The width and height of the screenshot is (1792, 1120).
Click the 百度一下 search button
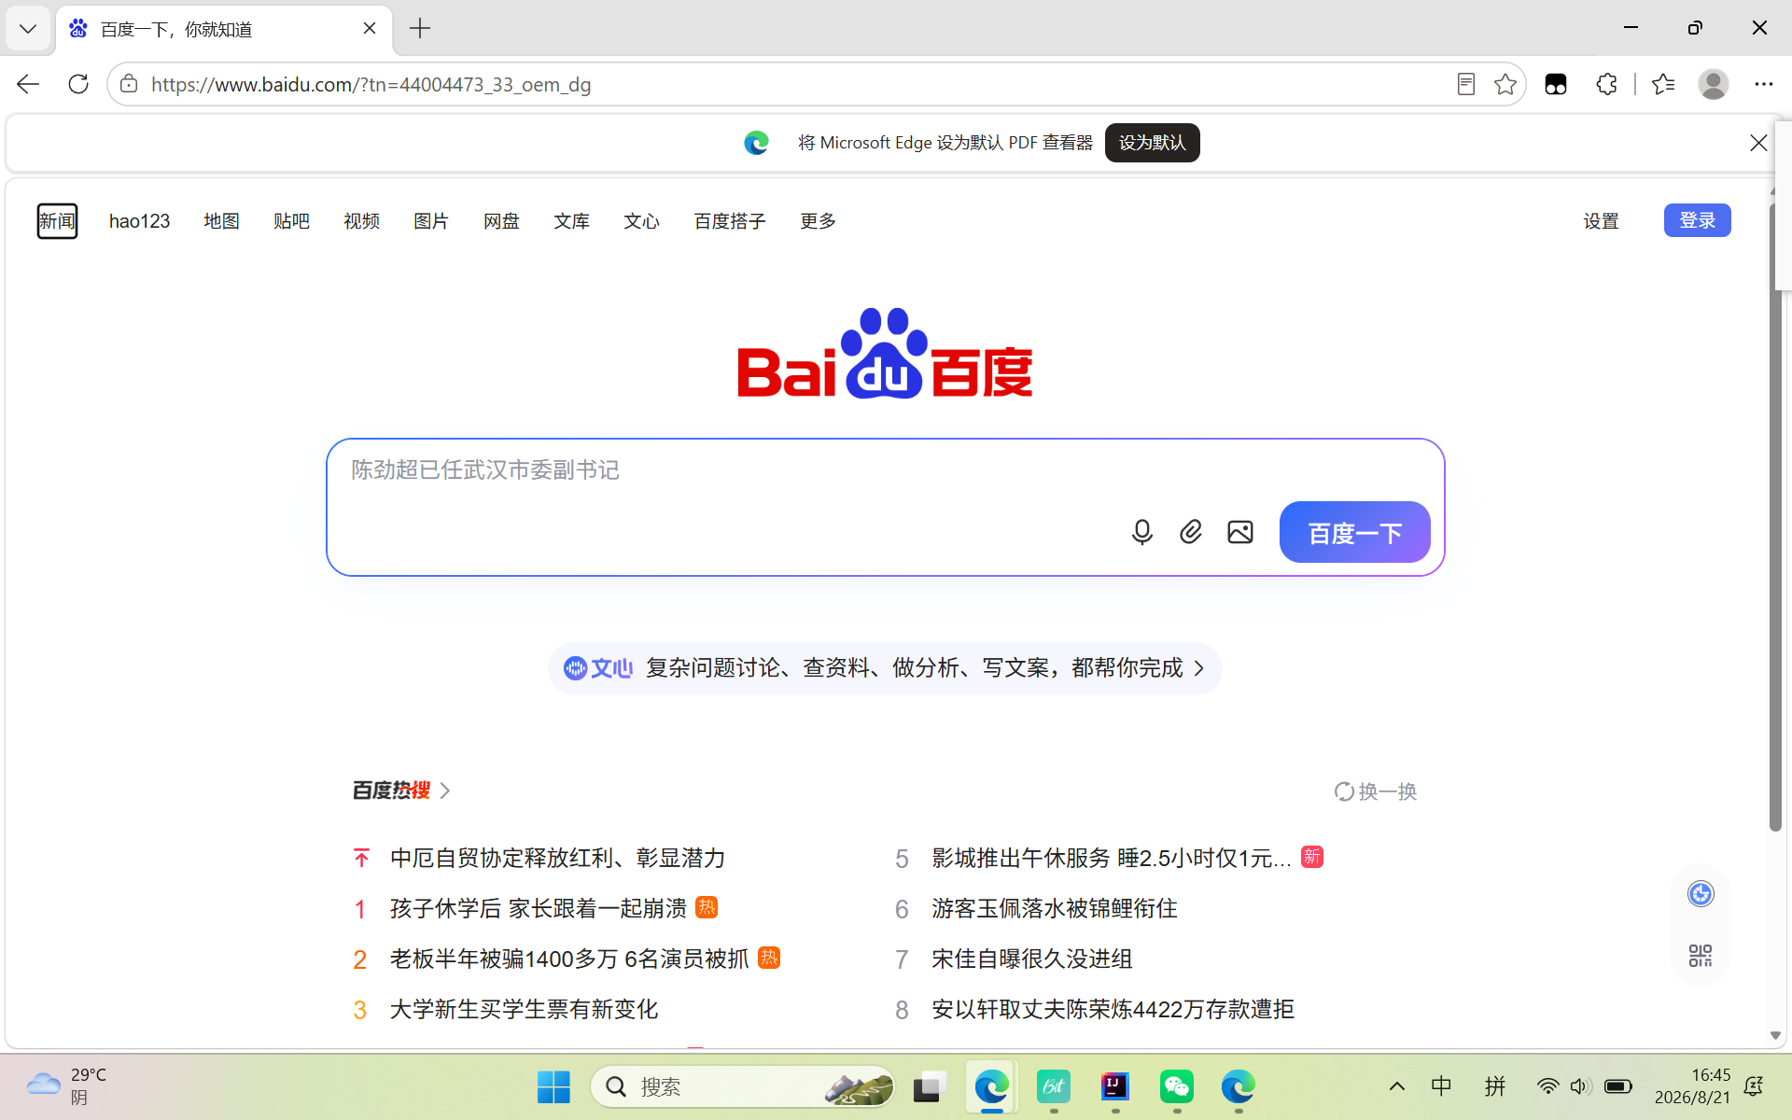point(1354,532)
